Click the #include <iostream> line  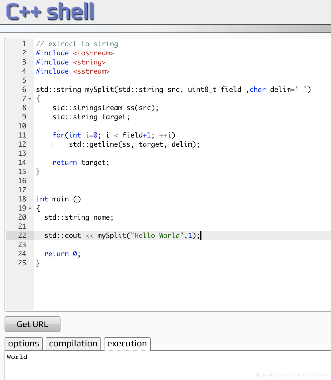(x=75, y=53)
